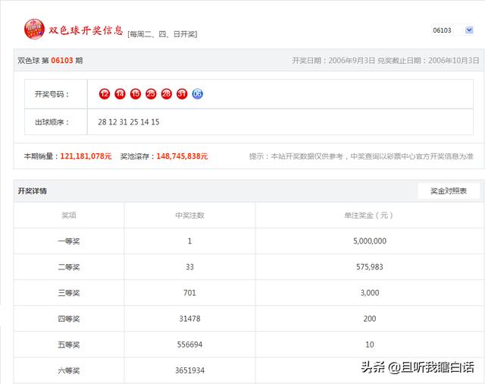The image size is (485, 384).
Task: Click the draw date 2006年9月3日 text
Action: click(x=352, y=61)
